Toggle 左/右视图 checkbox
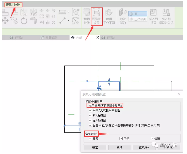 point(90,120)
